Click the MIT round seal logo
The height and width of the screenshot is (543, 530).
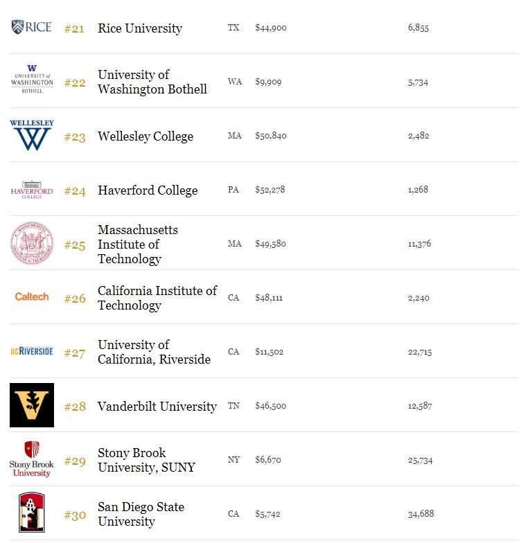[32, 243]
